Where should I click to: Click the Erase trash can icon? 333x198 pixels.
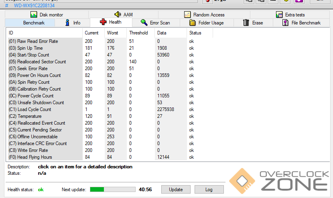click(x=246, y=23)
